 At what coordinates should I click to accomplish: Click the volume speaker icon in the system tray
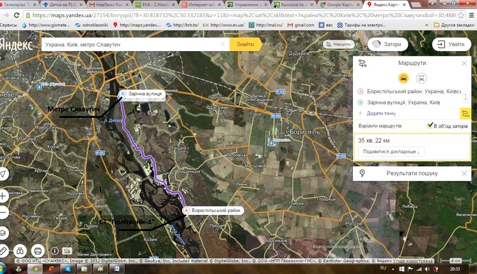coord(427,269)
